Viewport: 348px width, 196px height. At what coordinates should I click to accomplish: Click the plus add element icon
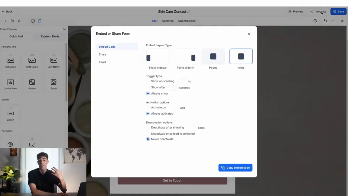tap(5, 21)
